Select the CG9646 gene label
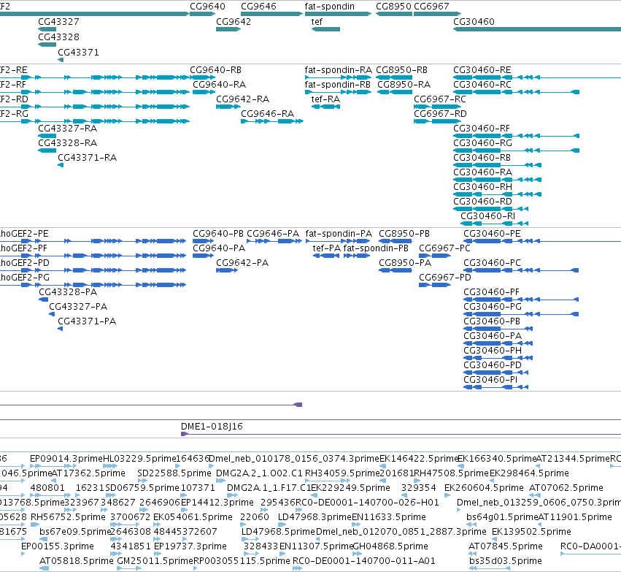Screen dimensions: 621x572 point(258,7)
